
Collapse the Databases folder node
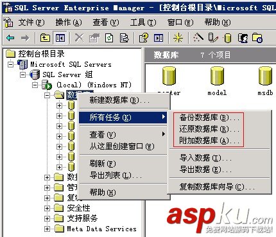[x=47, y=95]
